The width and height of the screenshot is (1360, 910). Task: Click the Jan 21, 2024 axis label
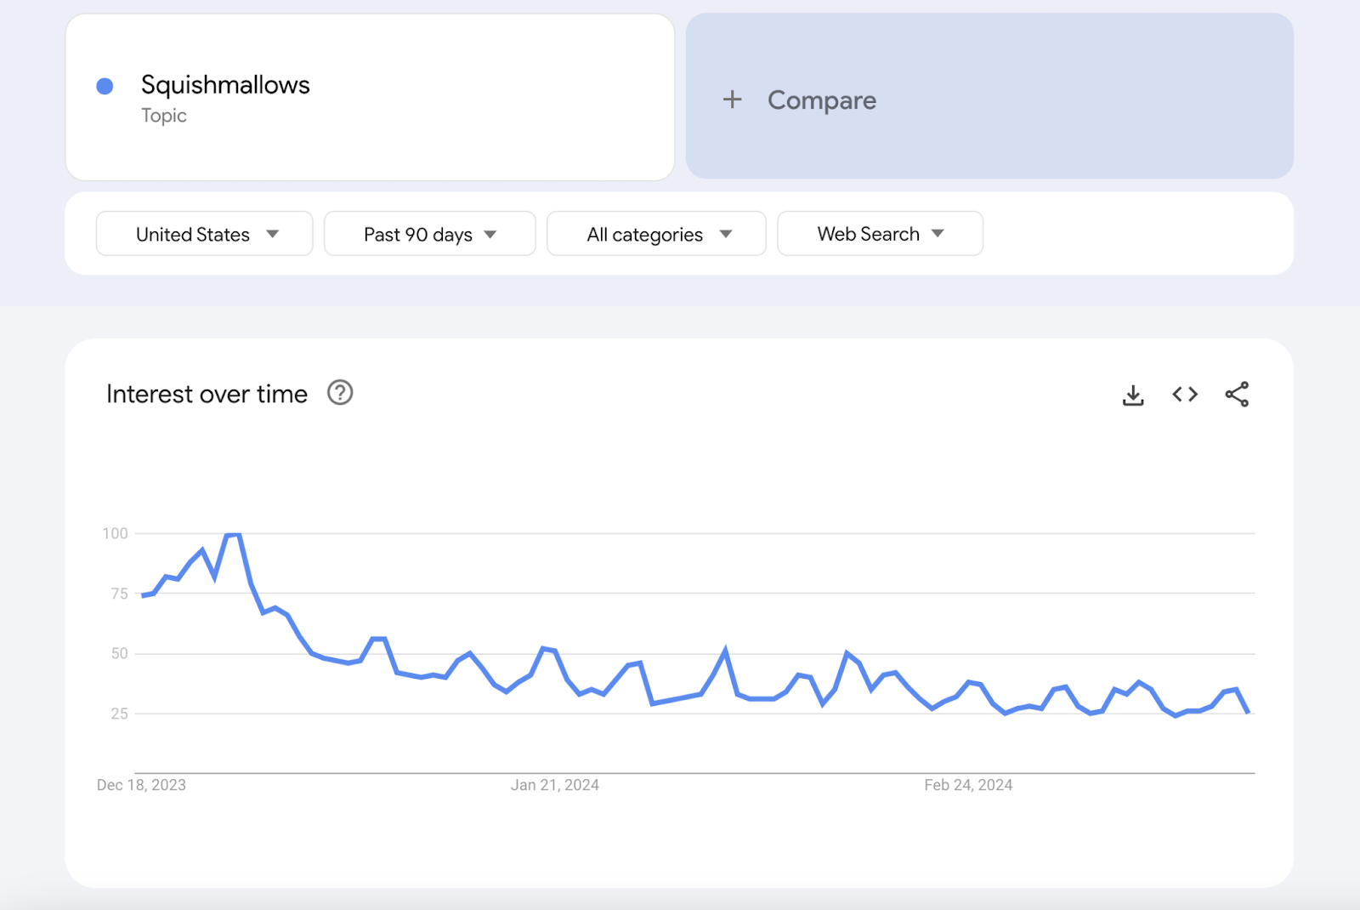coord(554,785)
